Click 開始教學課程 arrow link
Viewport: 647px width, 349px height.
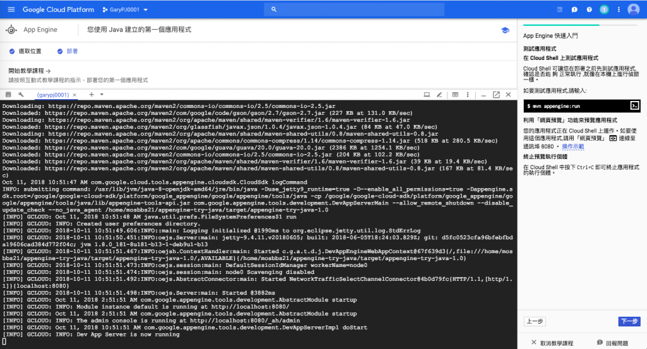point(29,71)
